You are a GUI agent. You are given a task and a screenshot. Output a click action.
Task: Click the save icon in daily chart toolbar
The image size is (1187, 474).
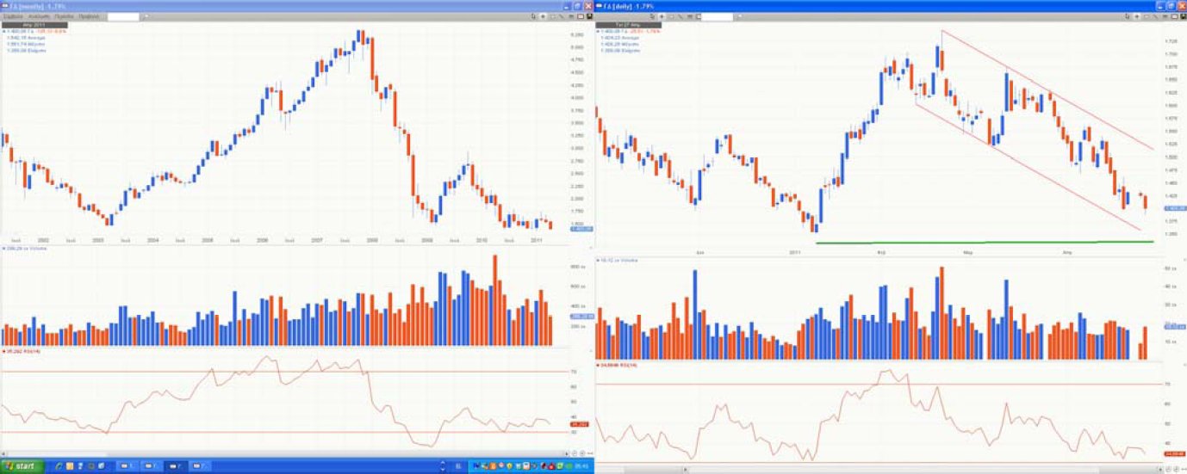coord(1182,16)
